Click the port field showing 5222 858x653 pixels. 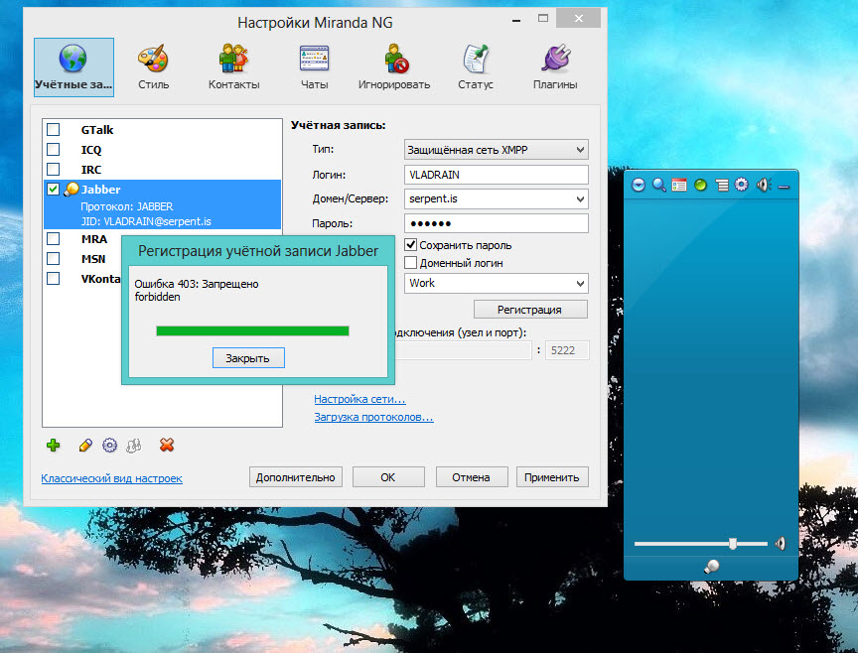(x=567, y=350)
